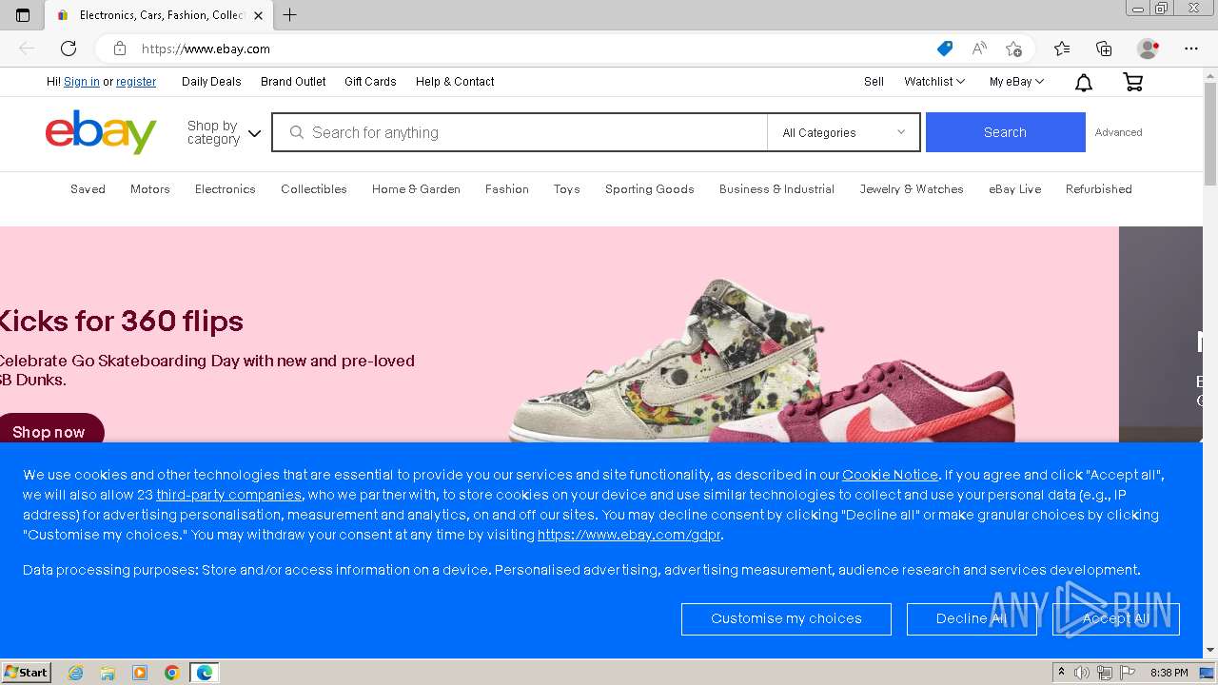Open the tab actions menu icon
Viewport: 1218px width, 685px height.
click(23, 15)
